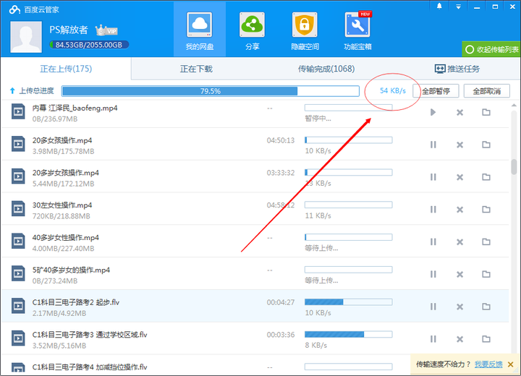
Task: Open folder for C1科目三电子路考2 起步.flv
Action: (x=486, y=307)
